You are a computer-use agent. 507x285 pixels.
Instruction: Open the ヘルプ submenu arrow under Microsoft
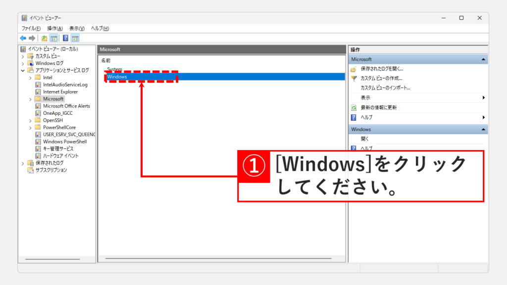point(483,117)
